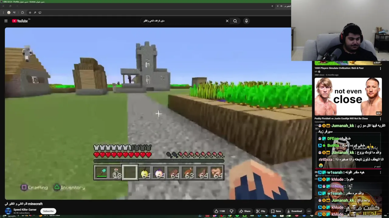This screenshot has height=218, width=389.
Task: Open the Speed Killer Gamer channel name
Action: (x=25, y=210)
